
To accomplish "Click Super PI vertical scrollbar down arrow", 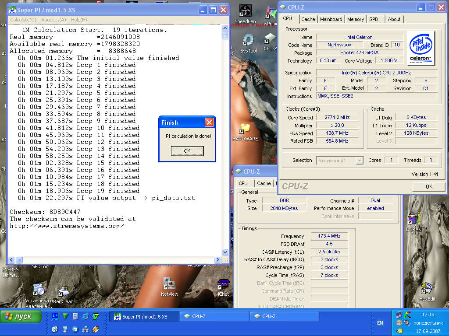I will (225, 252).
